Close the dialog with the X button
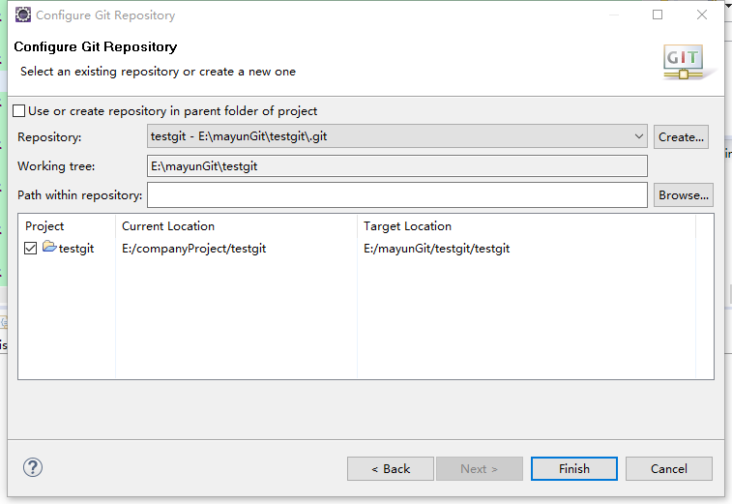Image resolution: width=732 pixels, height=504 pixels. point(702,15)
